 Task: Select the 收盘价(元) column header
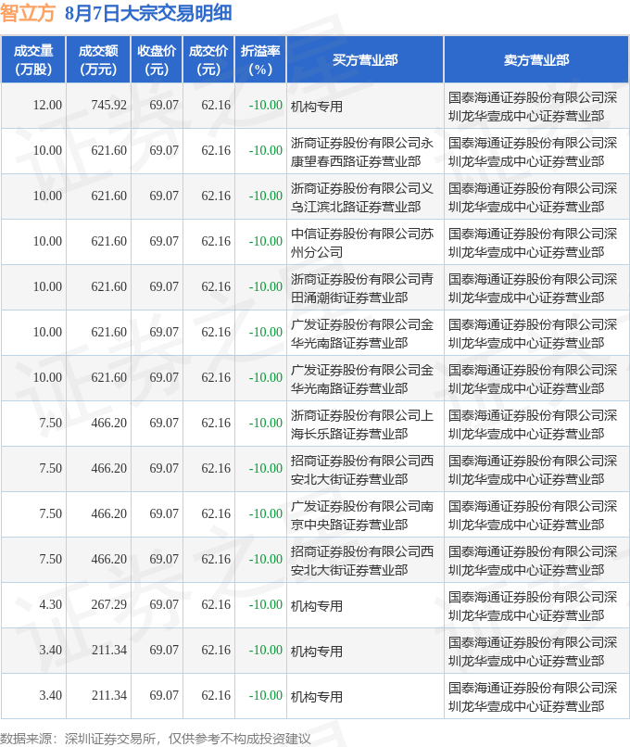[157, 60]
